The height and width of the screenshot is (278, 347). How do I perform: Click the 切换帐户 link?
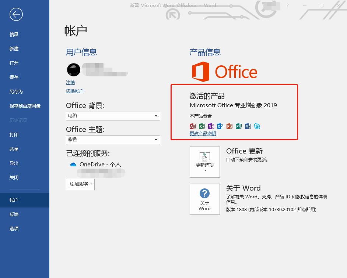pyautogui.click(x=74, y=91)
